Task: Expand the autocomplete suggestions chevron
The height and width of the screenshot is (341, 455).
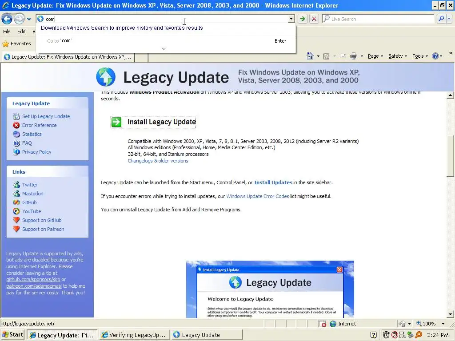Action: pos(164,49)
